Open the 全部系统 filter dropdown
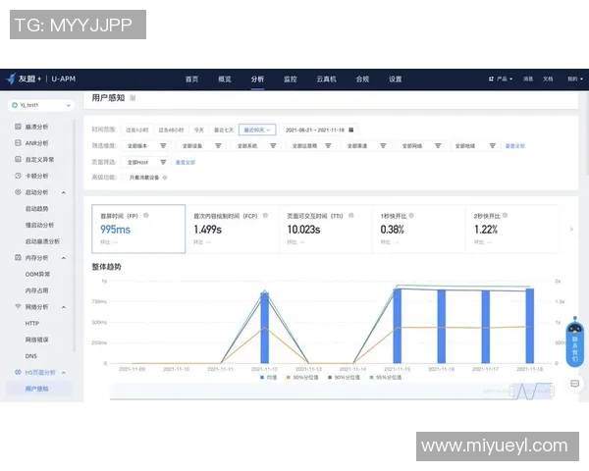The width and height of the screenshot is (589, 471). pyautogui.click(x=256, y=146)
